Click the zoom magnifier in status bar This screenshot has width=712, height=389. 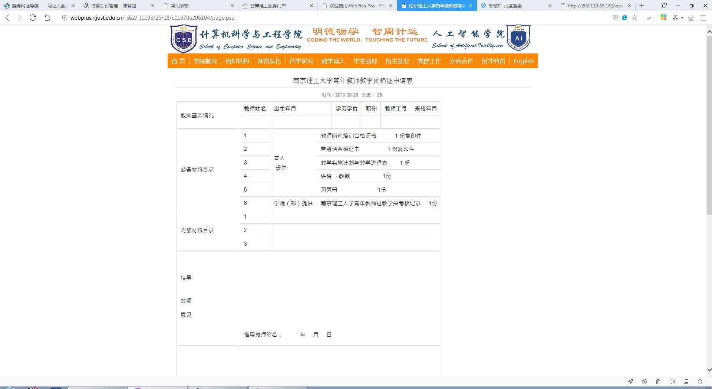(x=700, y=382)
